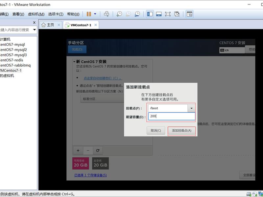Take a snapshot of this virtual machine
263x197 pixels.
pos(119,14)
